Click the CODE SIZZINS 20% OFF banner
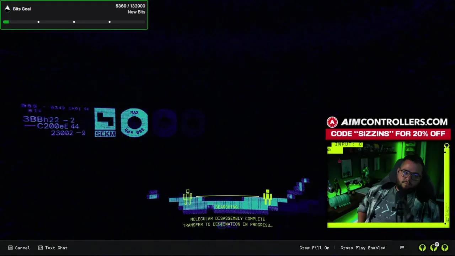The height and width of the screenshot is (256, 455). click(x=388, y=134)
